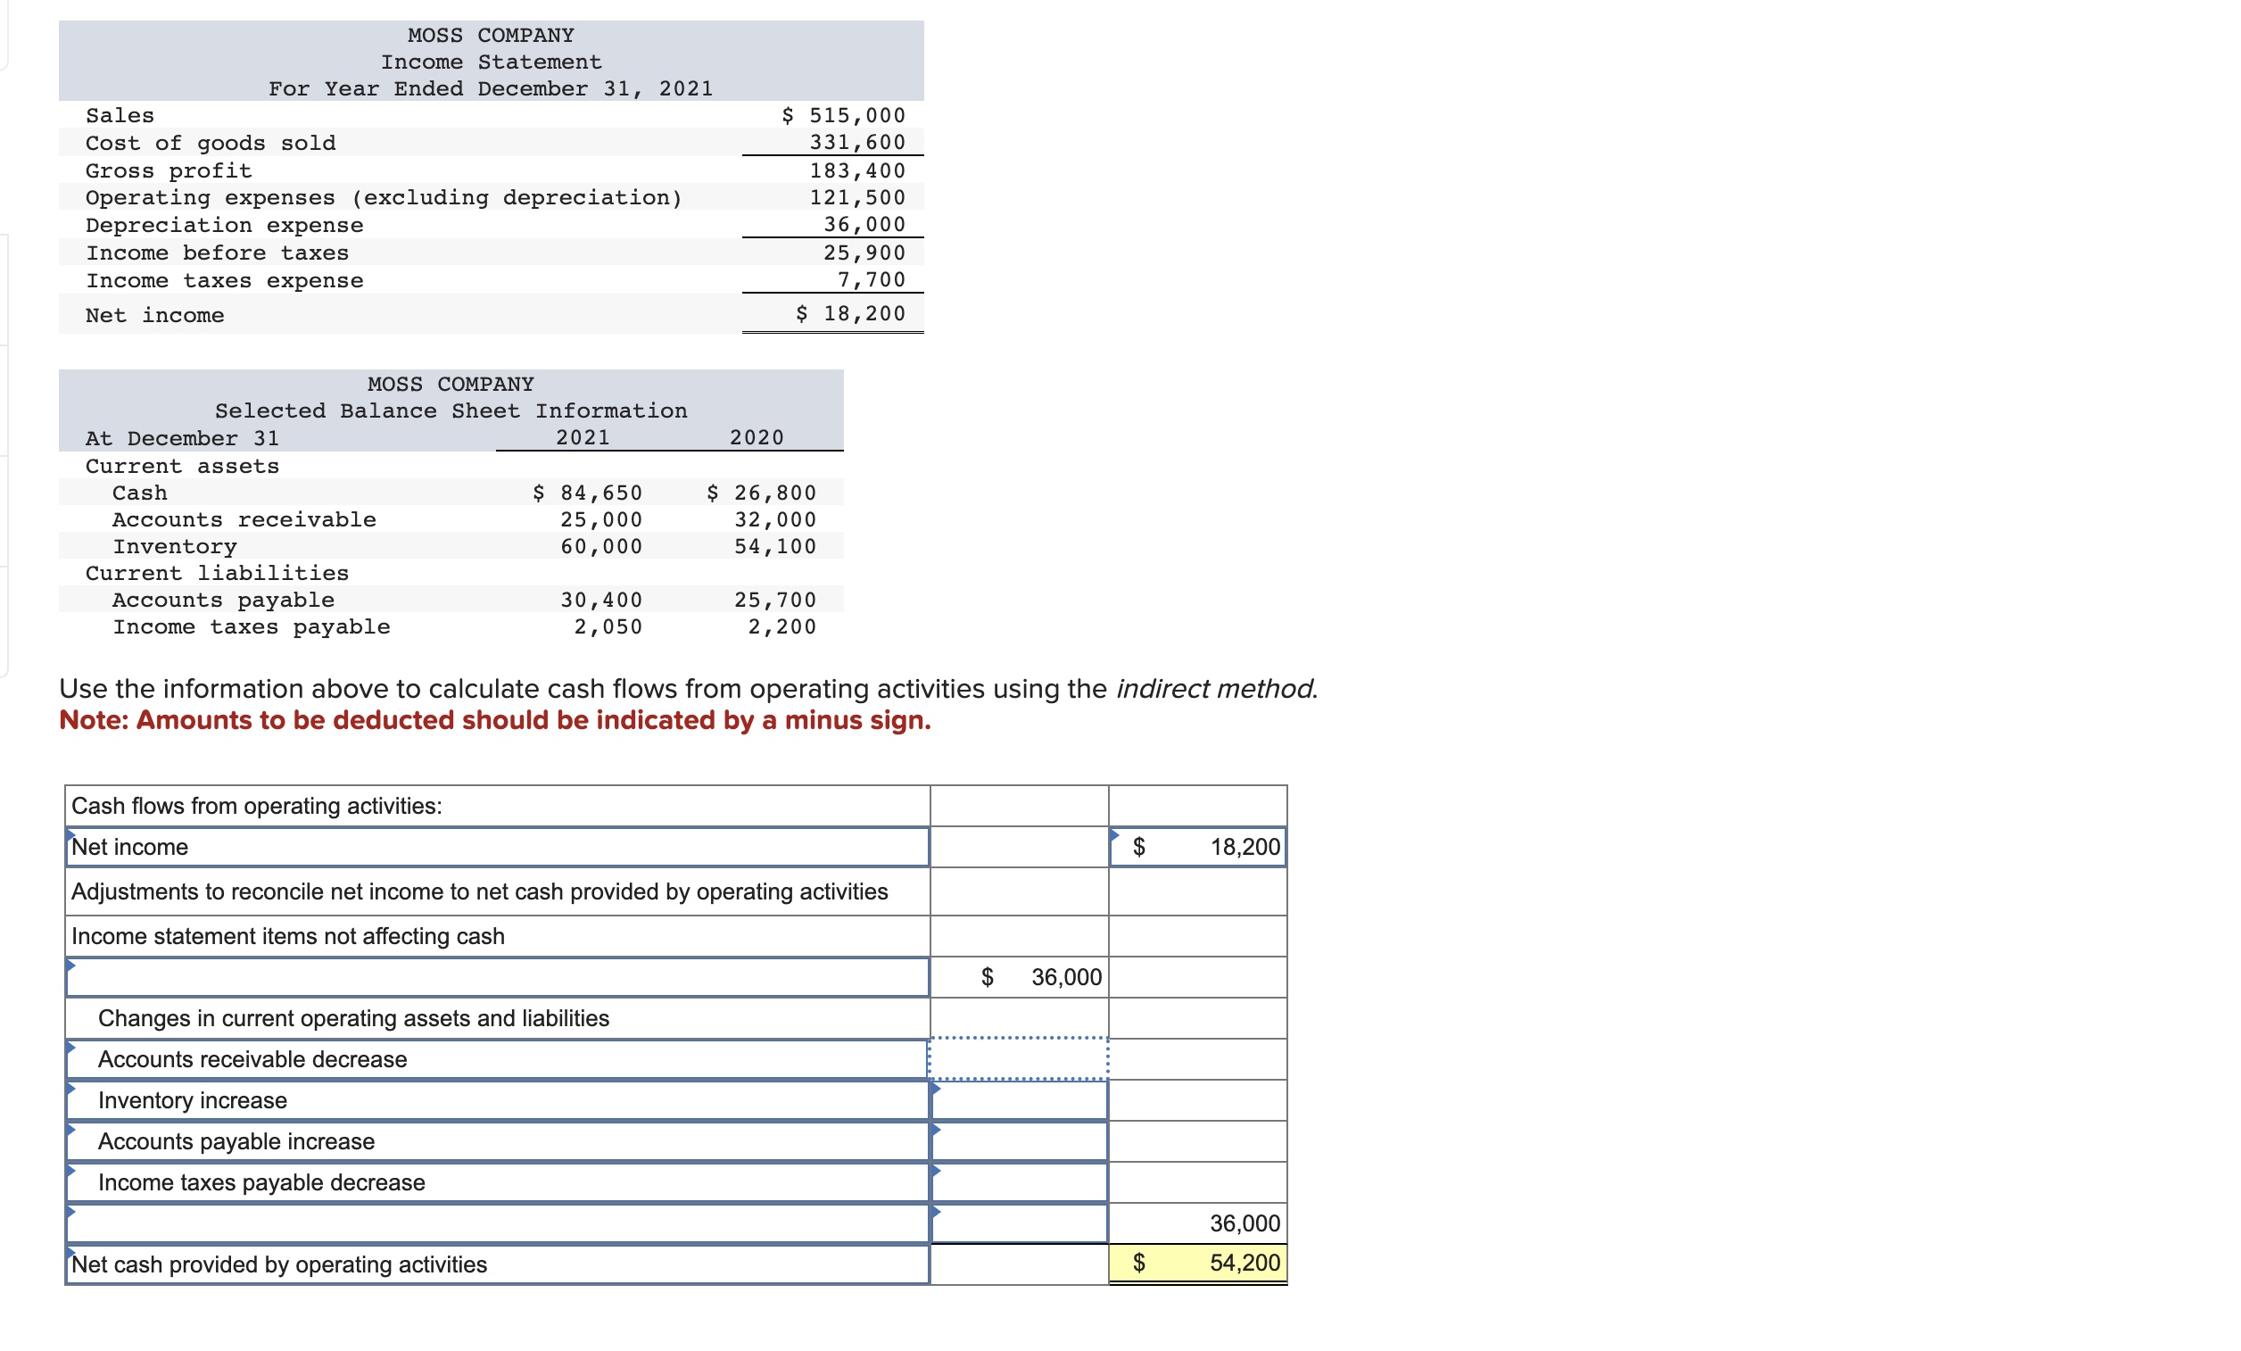Image resolution: width=2241 pixels, height=1351 pixels.
Task: Click the Income before taxes value 25,900
Action: tap(865, 252)
